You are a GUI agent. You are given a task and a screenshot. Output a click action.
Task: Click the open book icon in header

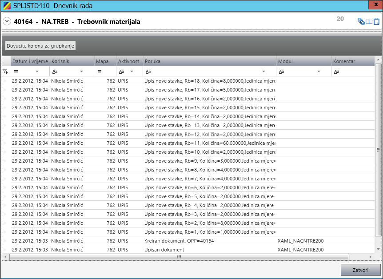click(x=369, y=22)
